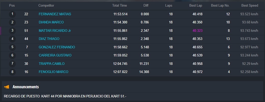Click GONZALEZ FERNANDO name

point(57,47)
